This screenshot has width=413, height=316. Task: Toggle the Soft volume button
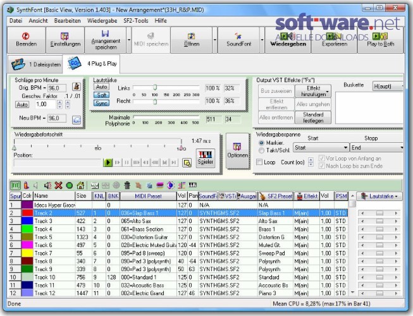click(101, 95)
